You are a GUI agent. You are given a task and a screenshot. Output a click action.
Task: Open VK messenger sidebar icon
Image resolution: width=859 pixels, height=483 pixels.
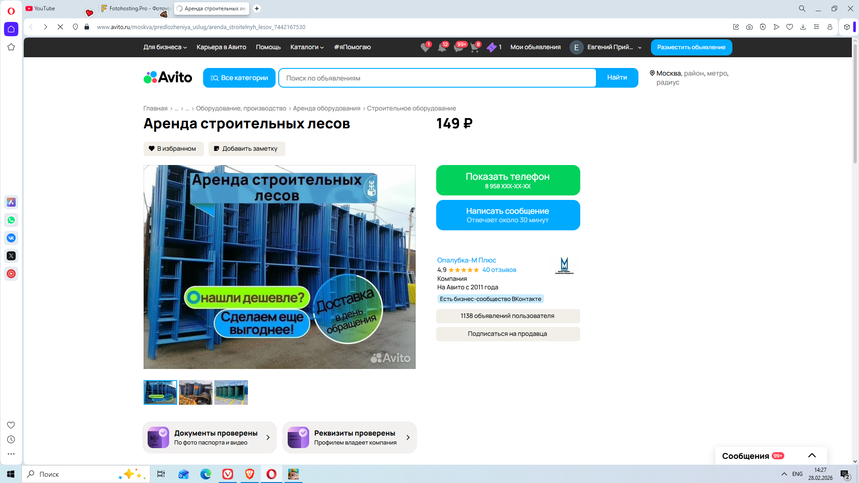tap(11, 238)
